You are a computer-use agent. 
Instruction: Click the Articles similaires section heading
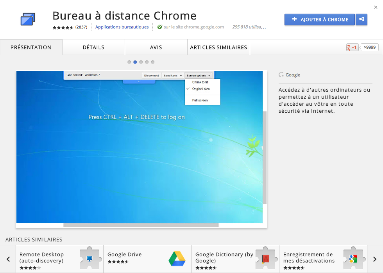[34, 239]
